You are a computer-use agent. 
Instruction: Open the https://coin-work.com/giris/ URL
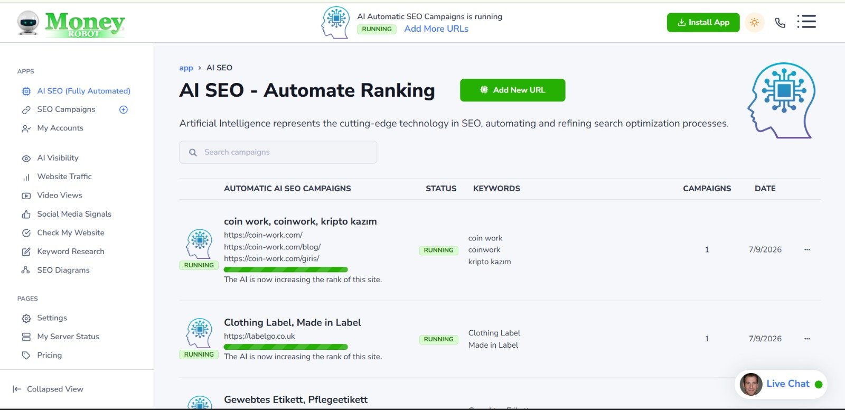(x=271, y=258)
